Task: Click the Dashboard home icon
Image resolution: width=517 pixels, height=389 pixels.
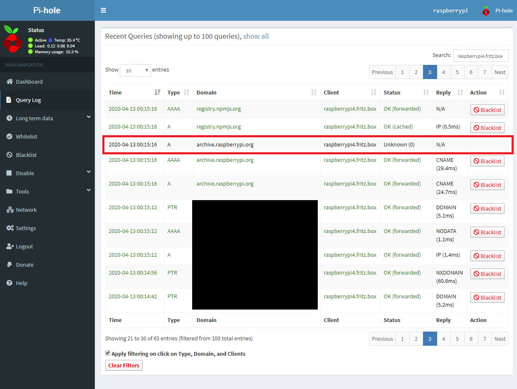Action: click(x=10, y=82)
